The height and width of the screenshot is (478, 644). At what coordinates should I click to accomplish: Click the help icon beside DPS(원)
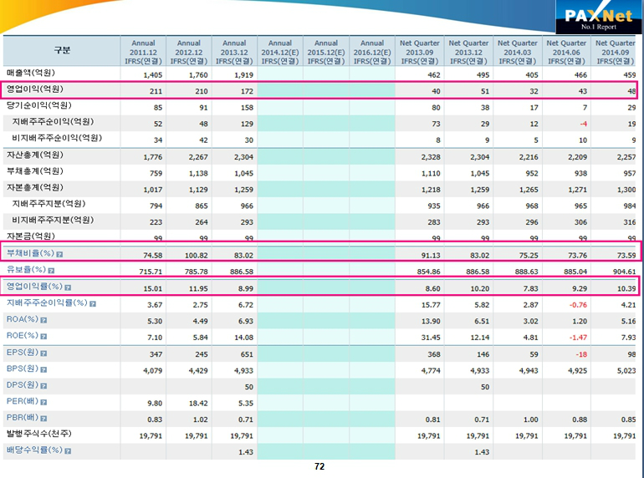43,385
